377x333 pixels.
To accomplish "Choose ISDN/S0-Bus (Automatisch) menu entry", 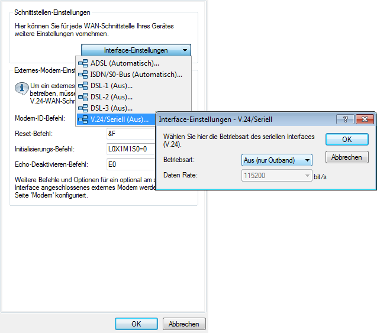I will click(x=136, y=75).
